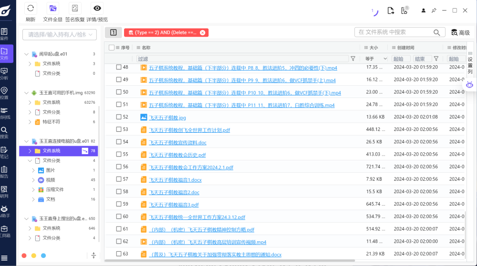Check the select-all checkbox beside 序号
The height and width of the screenshot is (266, 477).
(x=112, y=48)
